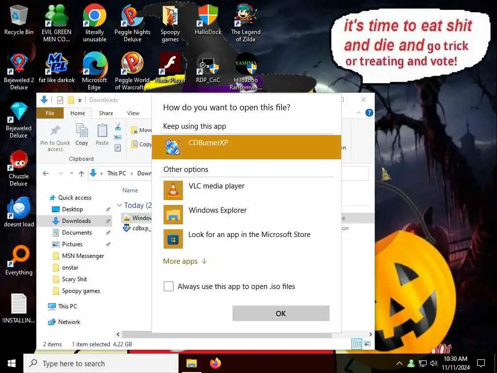497x373 pixels.
Task: Click the horizontal scrollbar right arrow
Action: click(370, 334)
